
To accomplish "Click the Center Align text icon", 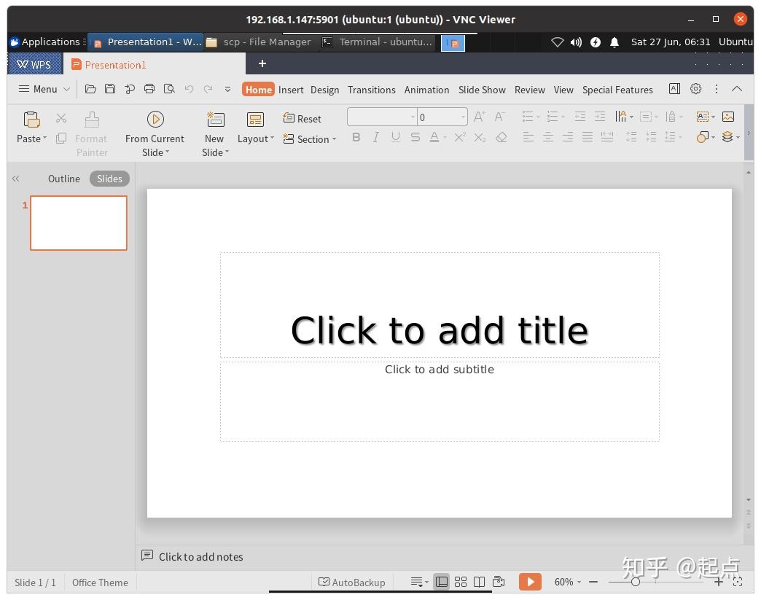I will [x=547, y=137].
